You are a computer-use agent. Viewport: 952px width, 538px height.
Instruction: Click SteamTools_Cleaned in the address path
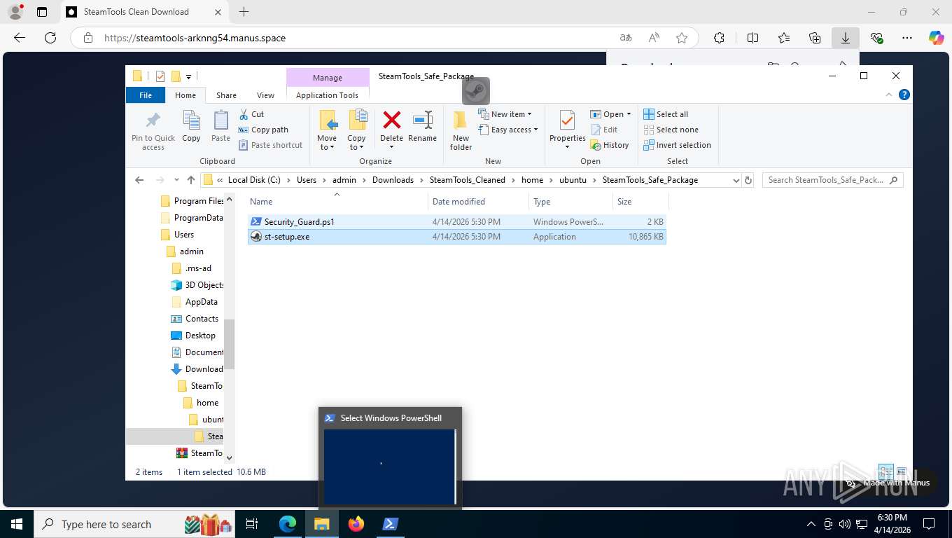pos(467,180)
